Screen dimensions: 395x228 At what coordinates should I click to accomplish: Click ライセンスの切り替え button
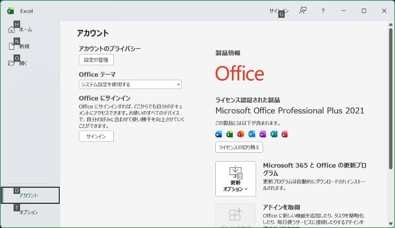pos(239,147)
